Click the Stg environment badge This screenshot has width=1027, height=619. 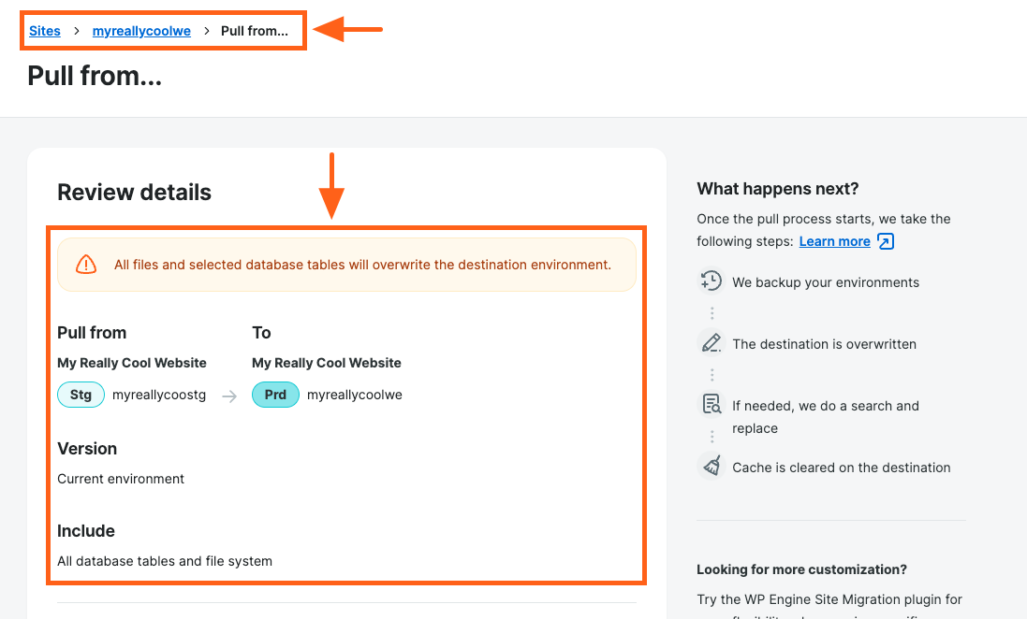pos(81,395)
